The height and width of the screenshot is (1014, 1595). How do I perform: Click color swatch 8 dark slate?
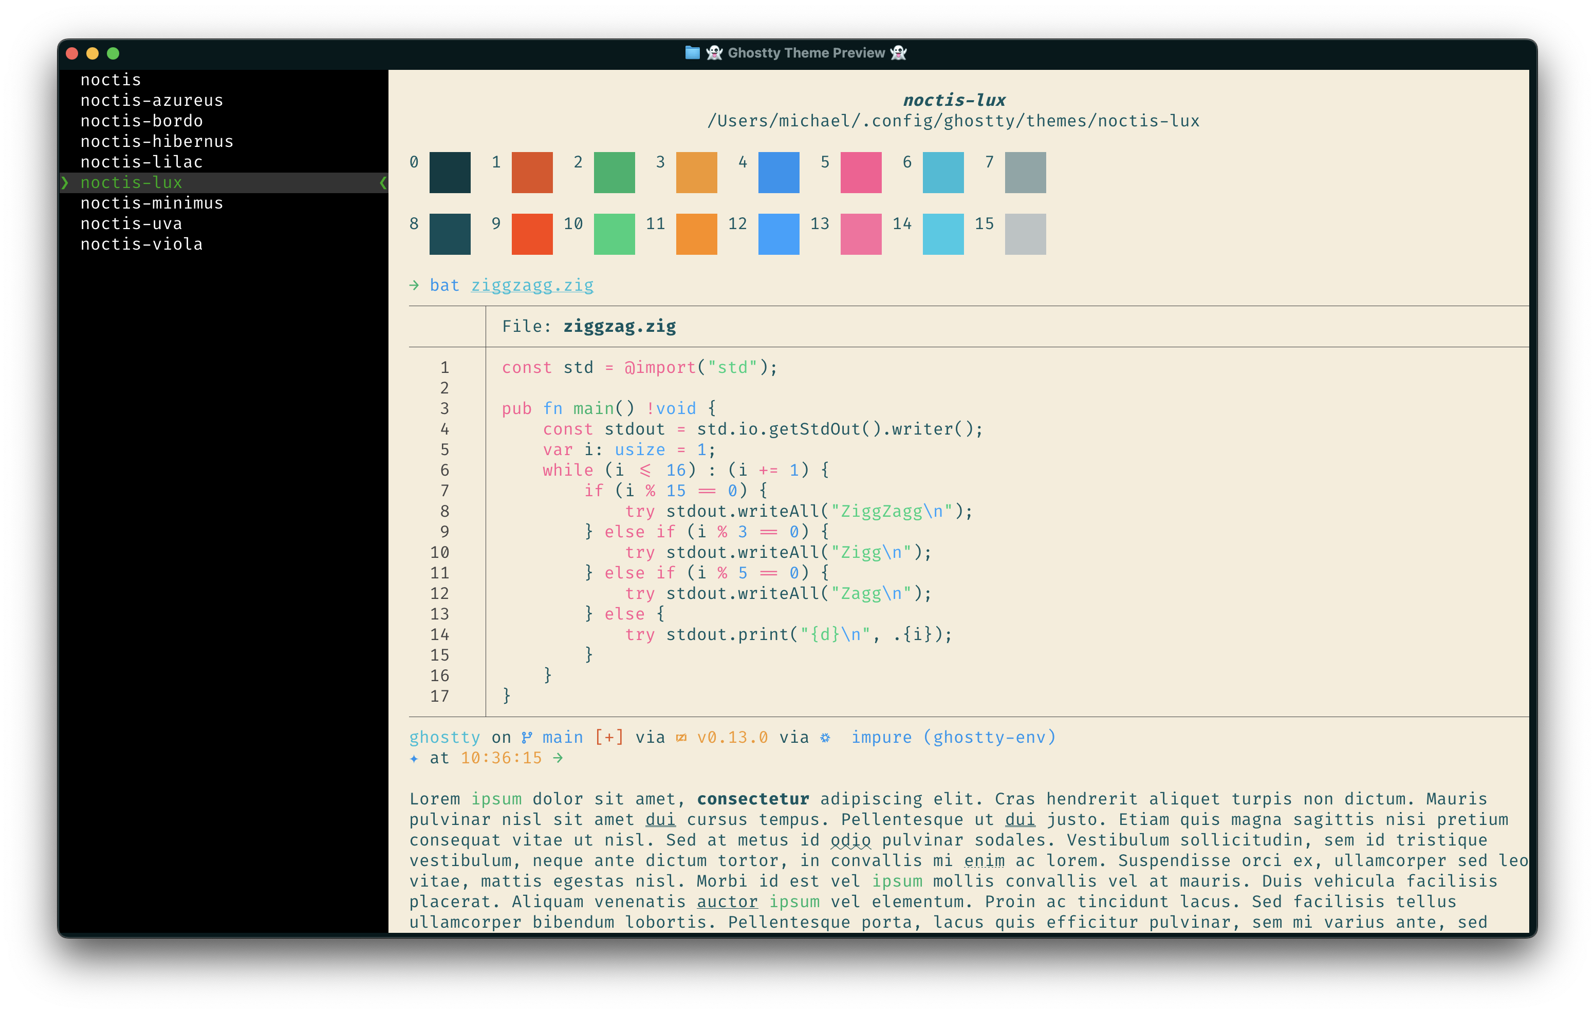click(450, 234)
